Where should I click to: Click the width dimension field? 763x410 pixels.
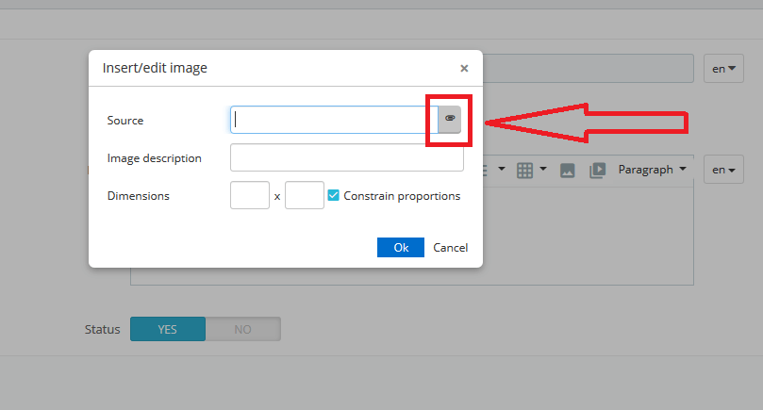(x=250, y=195)
